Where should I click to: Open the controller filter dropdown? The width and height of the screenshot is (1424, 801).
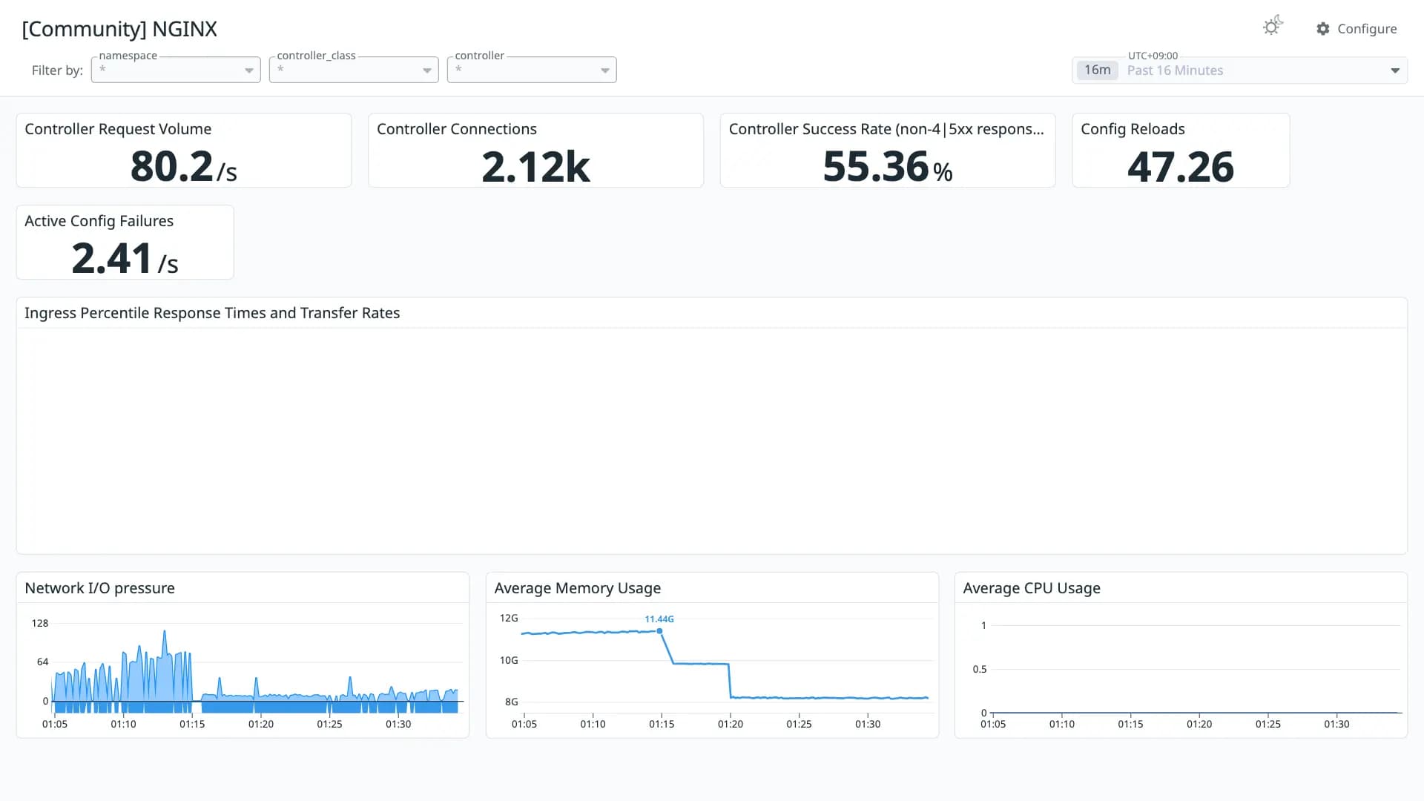pos(532,70)
